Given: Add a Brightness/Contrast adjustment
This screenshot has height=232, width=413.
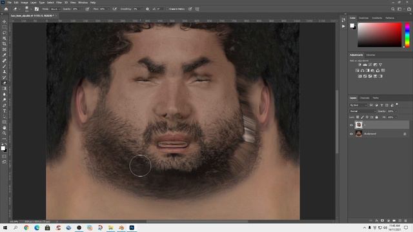Looking at the screenshot, I should (x=360, y=64).
